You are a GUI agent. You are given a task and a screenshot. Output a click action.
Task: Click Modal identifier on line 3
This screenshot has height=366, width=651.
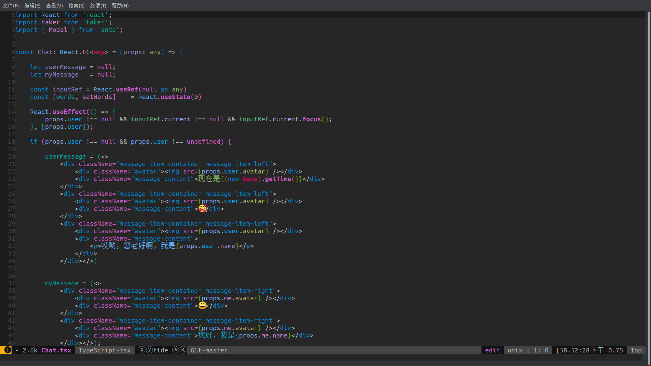pos(58,30)
